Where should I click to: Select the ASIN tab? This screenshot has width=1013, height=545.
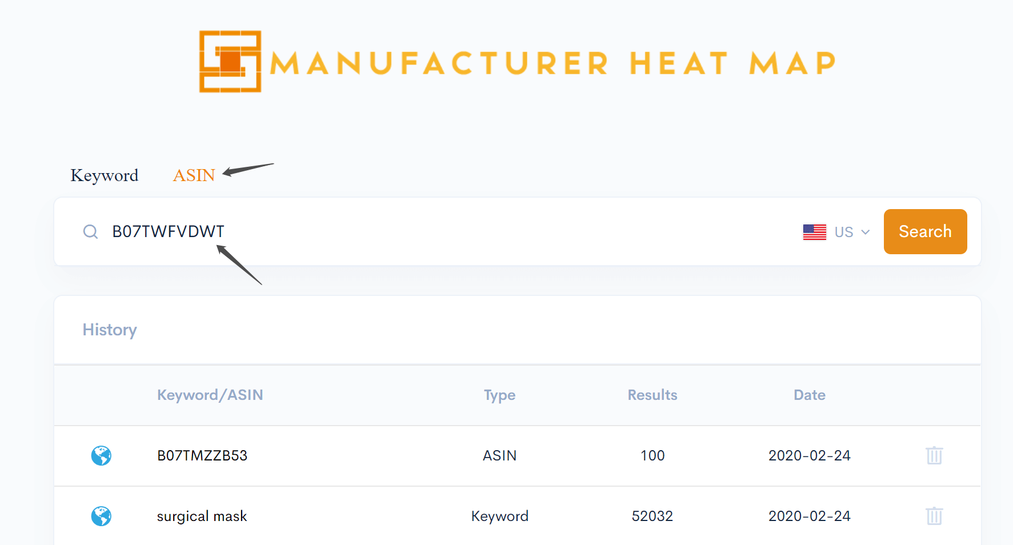coord(194,175)
